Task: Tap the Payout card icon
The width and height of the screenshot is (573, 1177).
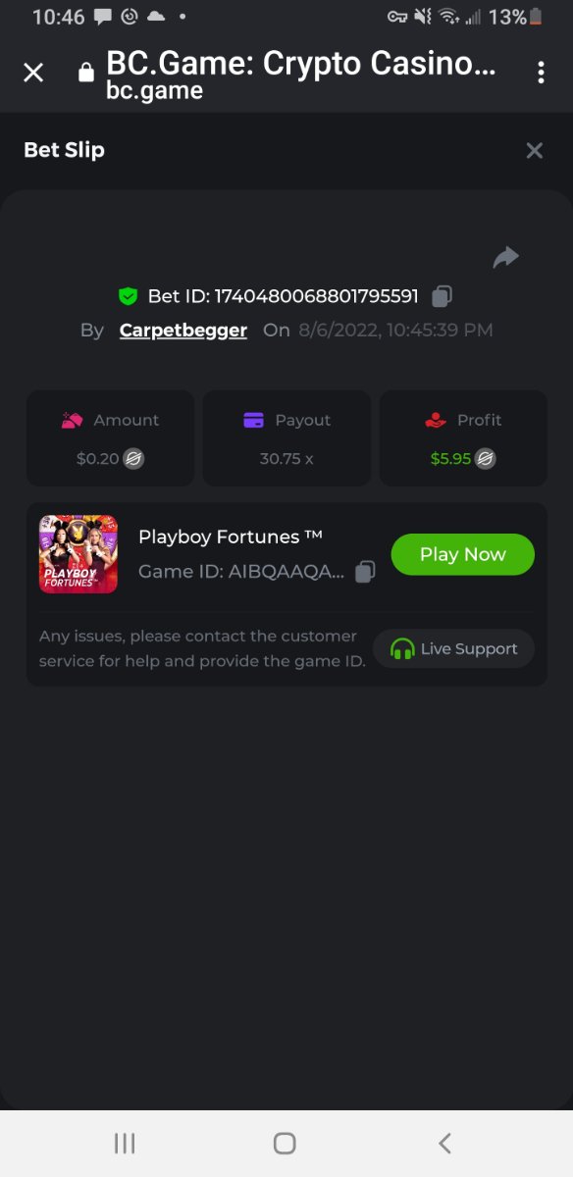Action: click(253, 420)
